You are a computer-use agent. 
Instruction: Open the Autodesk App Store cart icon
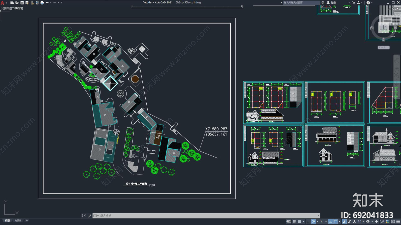(x=354, y=3)
